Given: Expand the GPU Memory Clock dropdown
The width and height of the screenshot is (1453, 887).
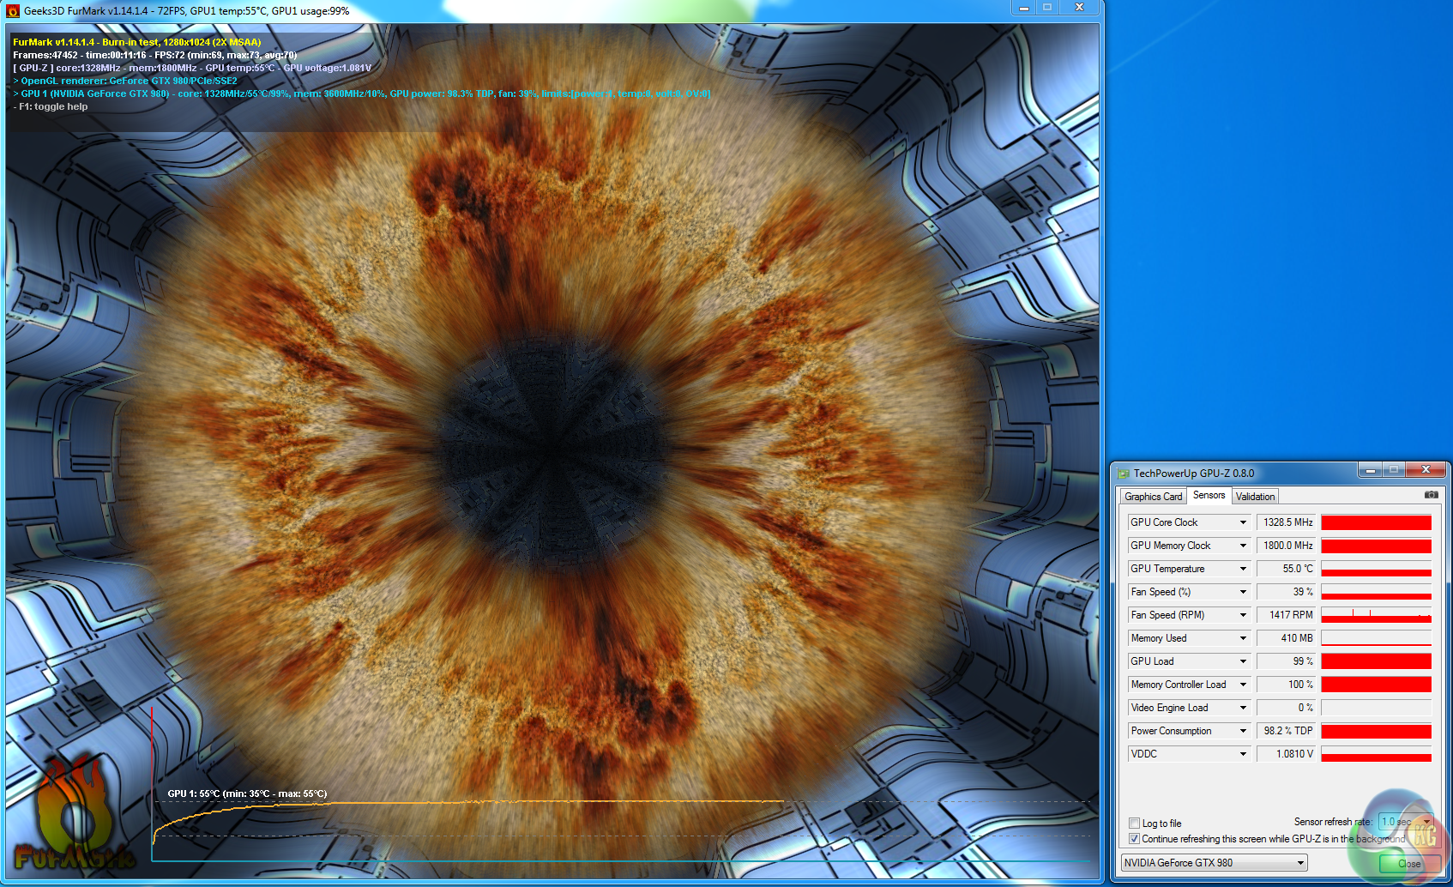Looking at the screenshot, I should [x=1243, y=546].
